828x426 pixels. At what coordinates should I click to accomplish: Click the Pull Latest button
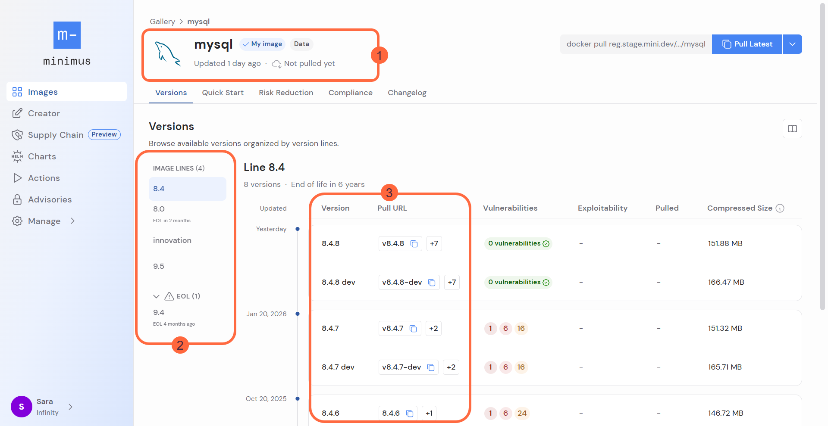(747, 44)
